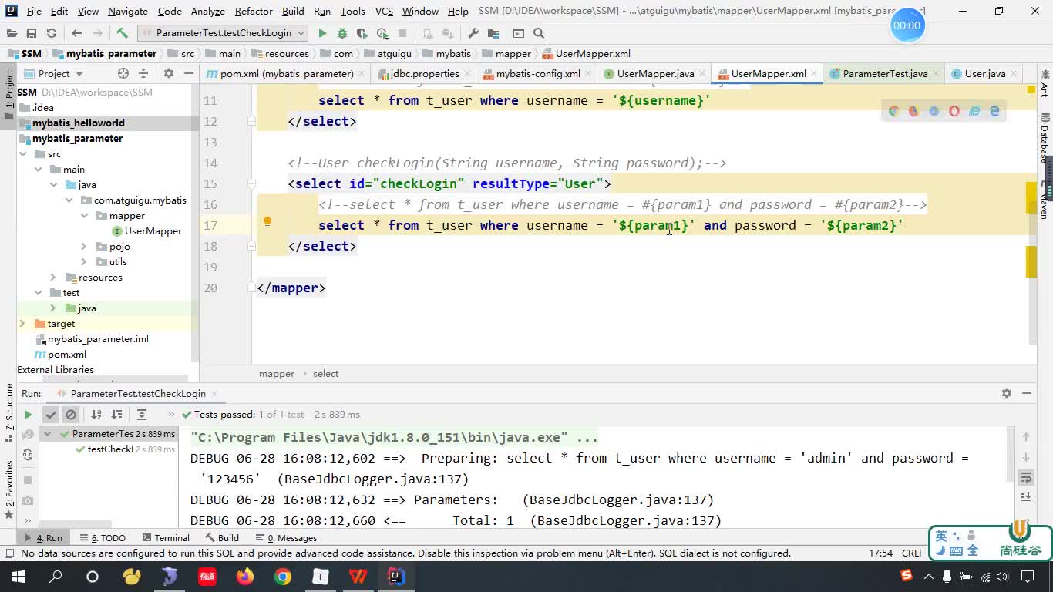The image size is (1053, 592).
Task: Build project with the green hammer icon
Action: (122, 33)
